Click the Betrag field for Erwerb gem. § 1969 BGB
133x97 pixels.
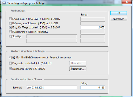point(93,19)
